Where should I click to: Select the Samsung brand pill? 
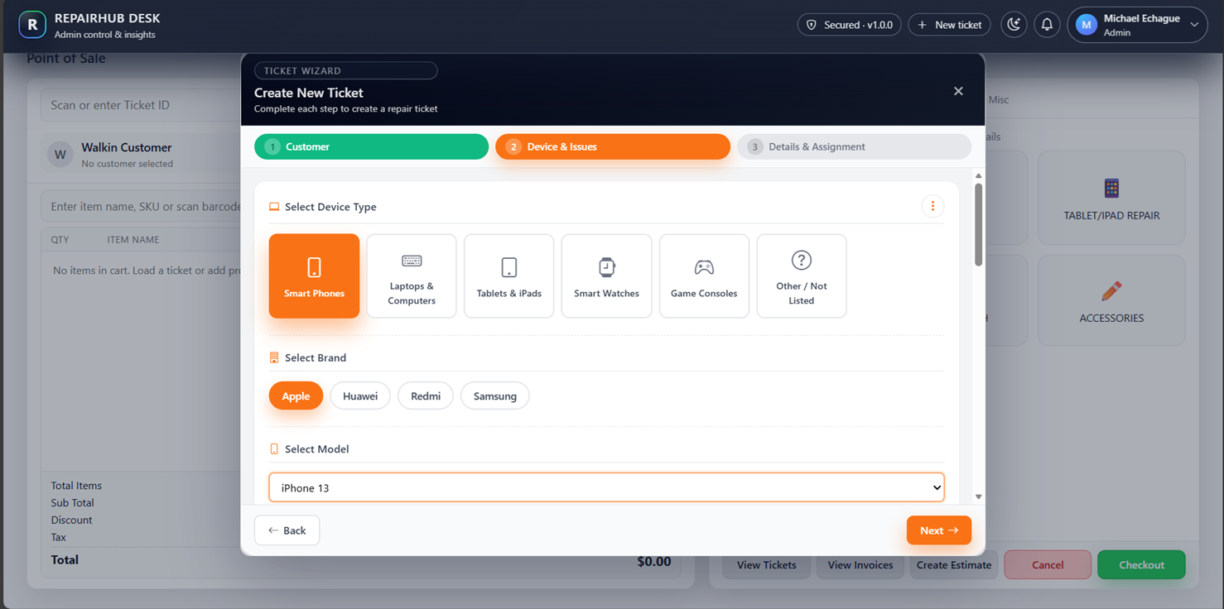point(494,396)
